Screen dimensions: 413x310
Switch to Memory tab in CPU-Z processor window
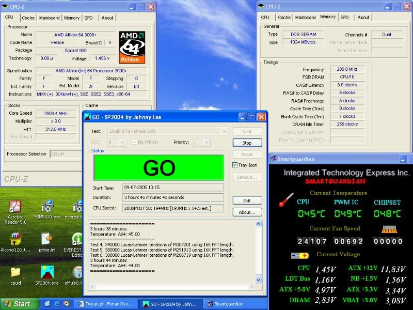point(72,18)
